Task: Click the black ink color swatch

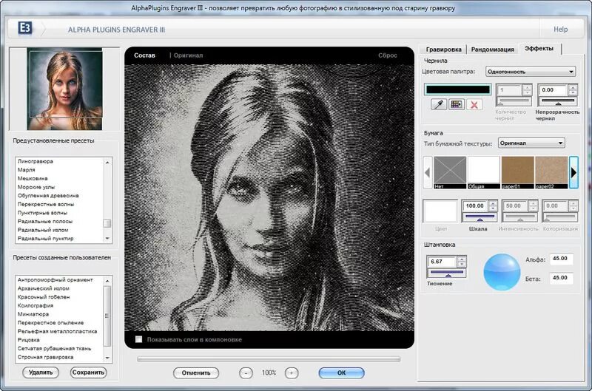Action: tap(458, 89)
